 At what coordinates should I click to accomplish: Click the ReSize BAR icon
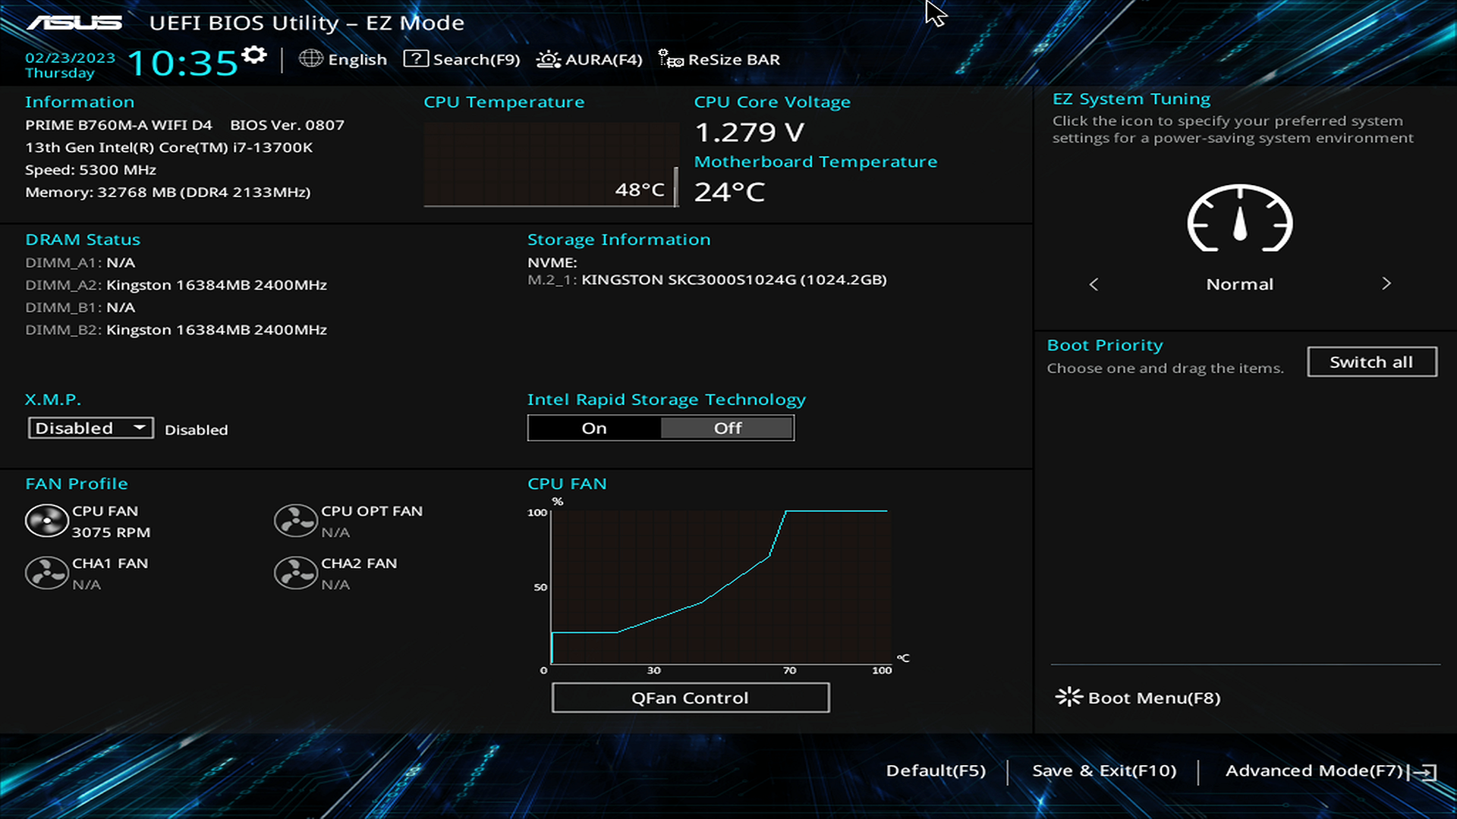[x=670, y=59]
